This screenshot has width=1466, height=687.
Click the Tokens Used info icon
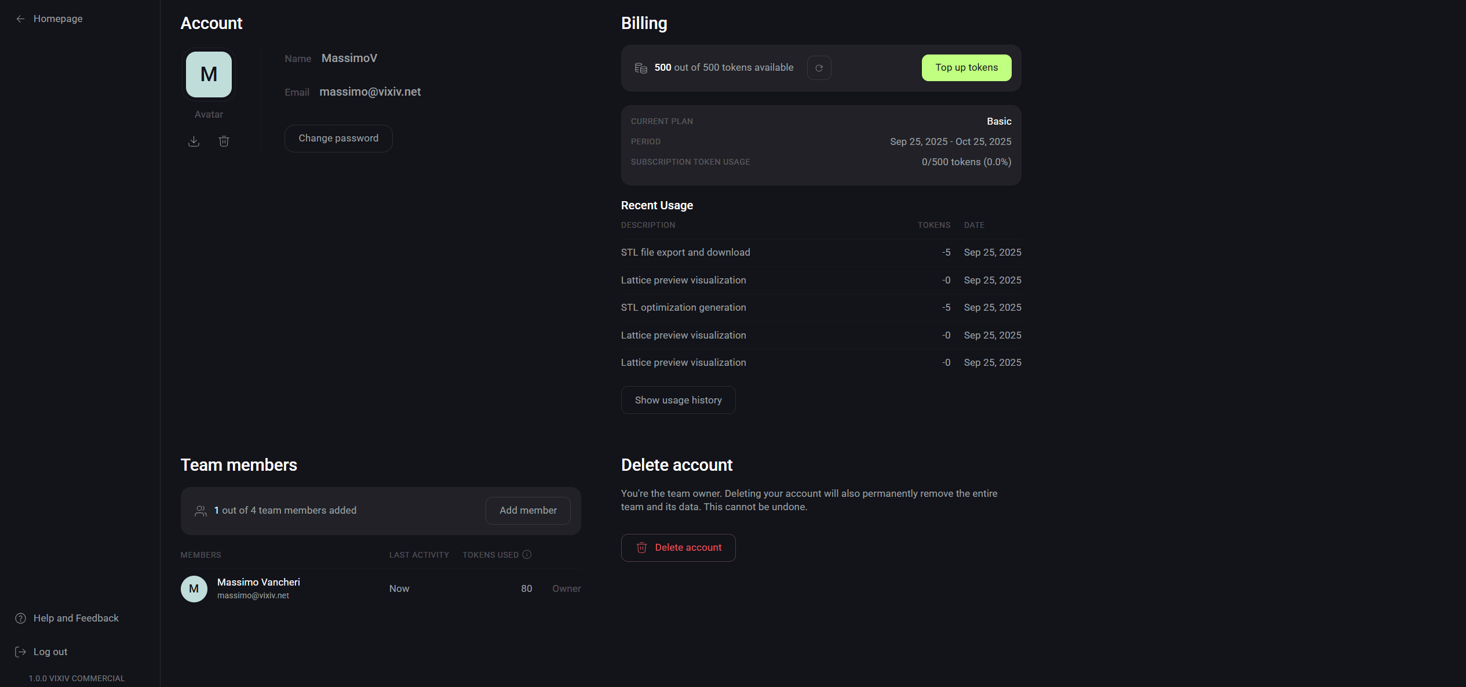click(527, 555)
